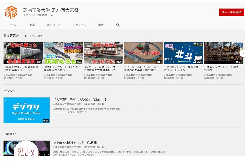This screenshot has height=163, width=245.
Task: Open the 概要 tab
Action: [101, 25]
